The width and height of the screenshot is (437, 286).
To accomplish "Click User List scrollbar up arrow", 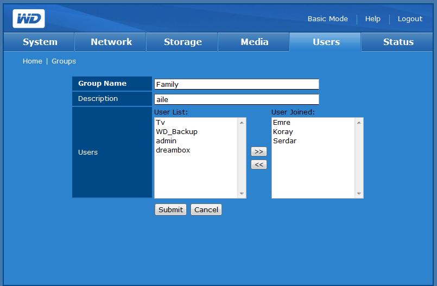I will pyautogui.click(x=242, y=123).
